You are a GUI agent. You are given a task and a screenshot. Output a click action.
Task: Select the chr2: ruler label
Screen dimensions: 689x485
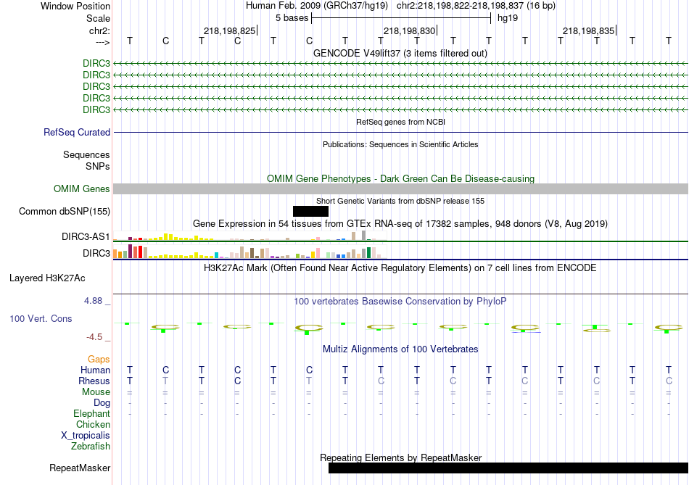click(99, 30)
